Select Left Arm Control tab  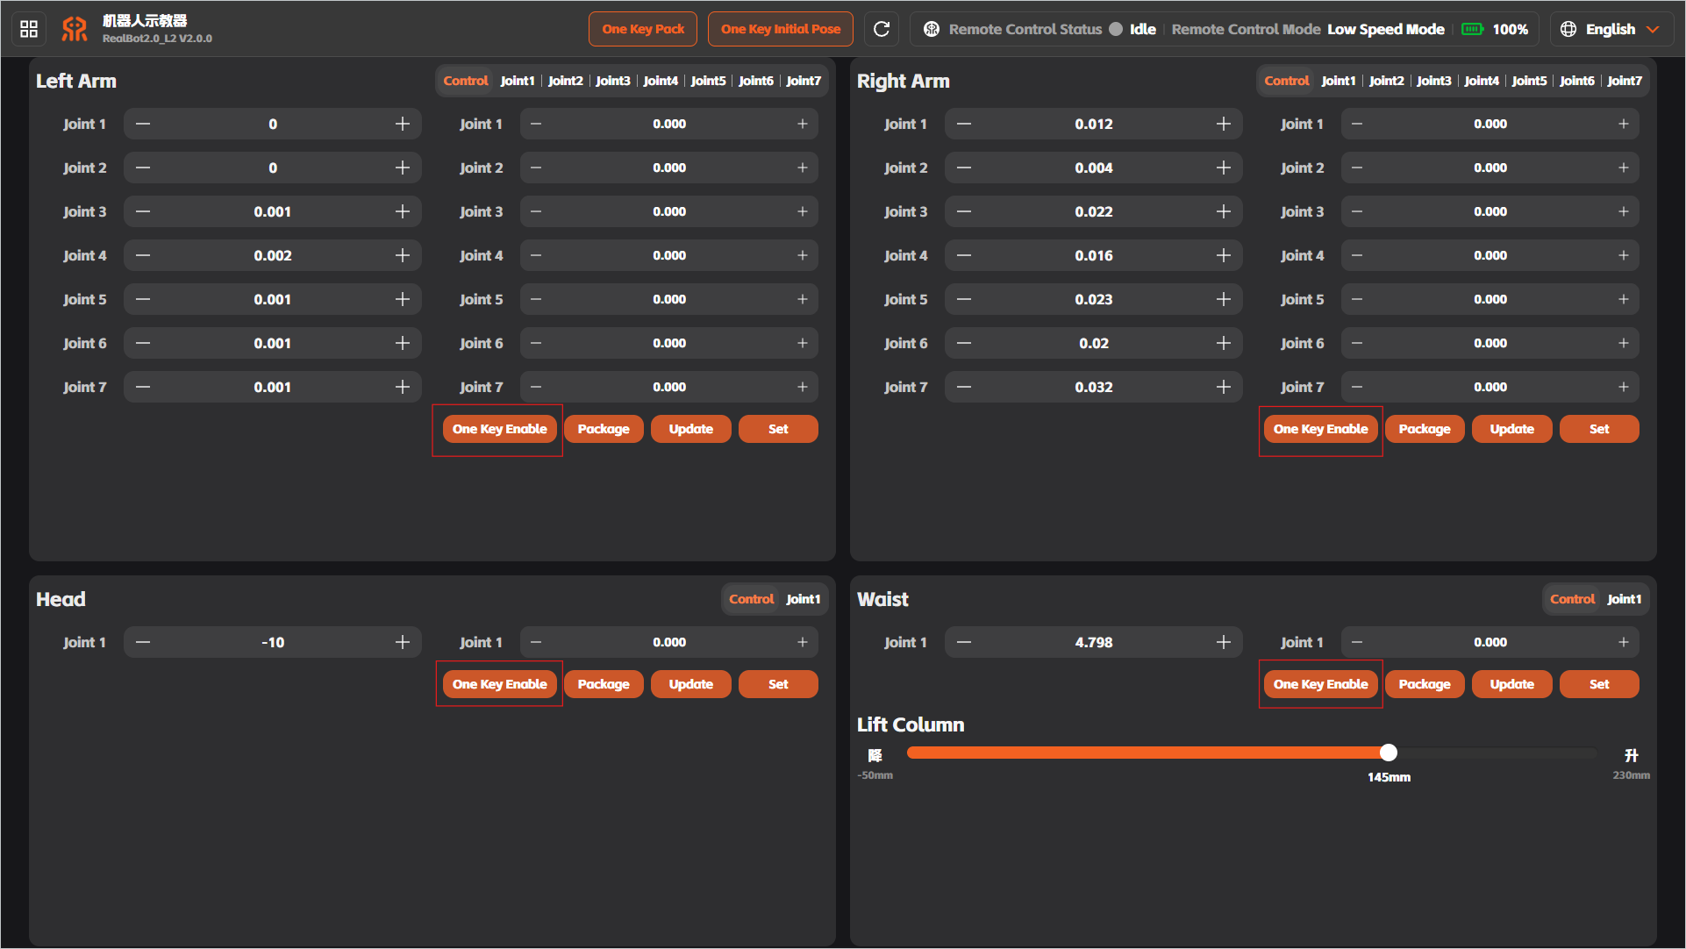tap(466, 81)
